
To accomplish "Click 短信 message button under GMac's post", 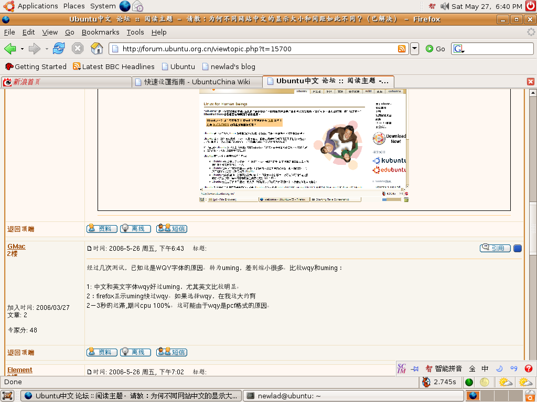I will click(x=171, y=352).
